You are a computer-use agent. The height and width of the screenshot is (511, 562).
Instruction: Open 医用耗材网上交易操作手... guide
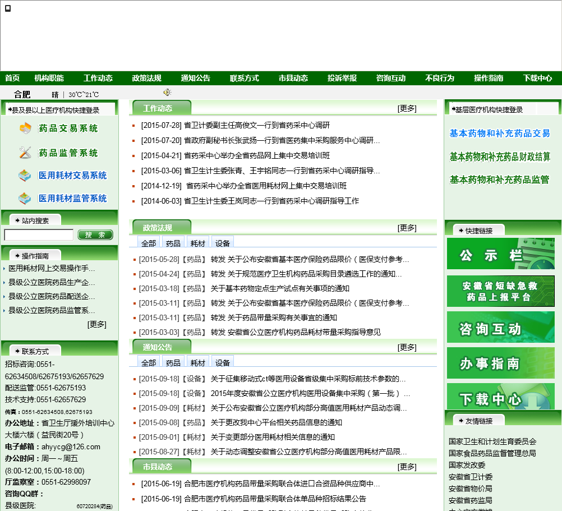pos(52,268)
